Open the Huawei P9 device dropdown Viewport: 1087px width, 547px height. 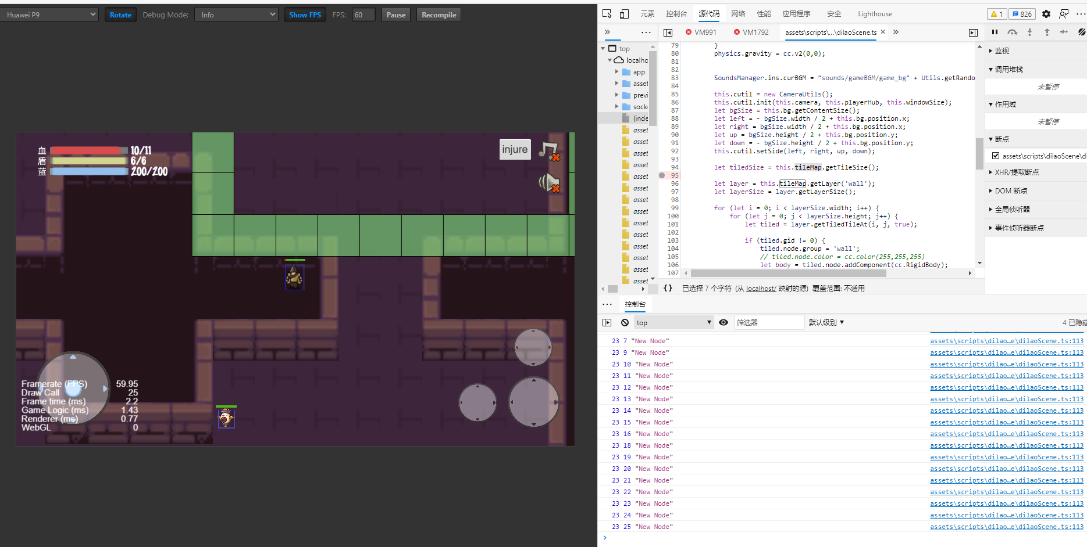(49, 15)
